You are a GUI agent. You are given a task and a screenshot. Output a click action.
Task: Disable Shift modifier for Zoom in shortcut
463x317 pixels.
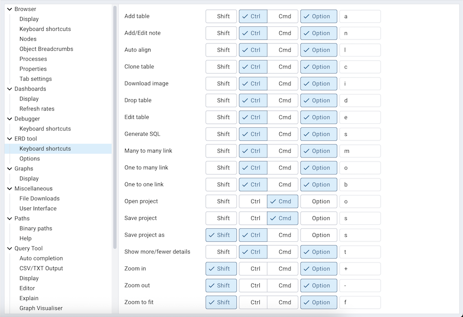pyautogui.click(x=221, y=269)
